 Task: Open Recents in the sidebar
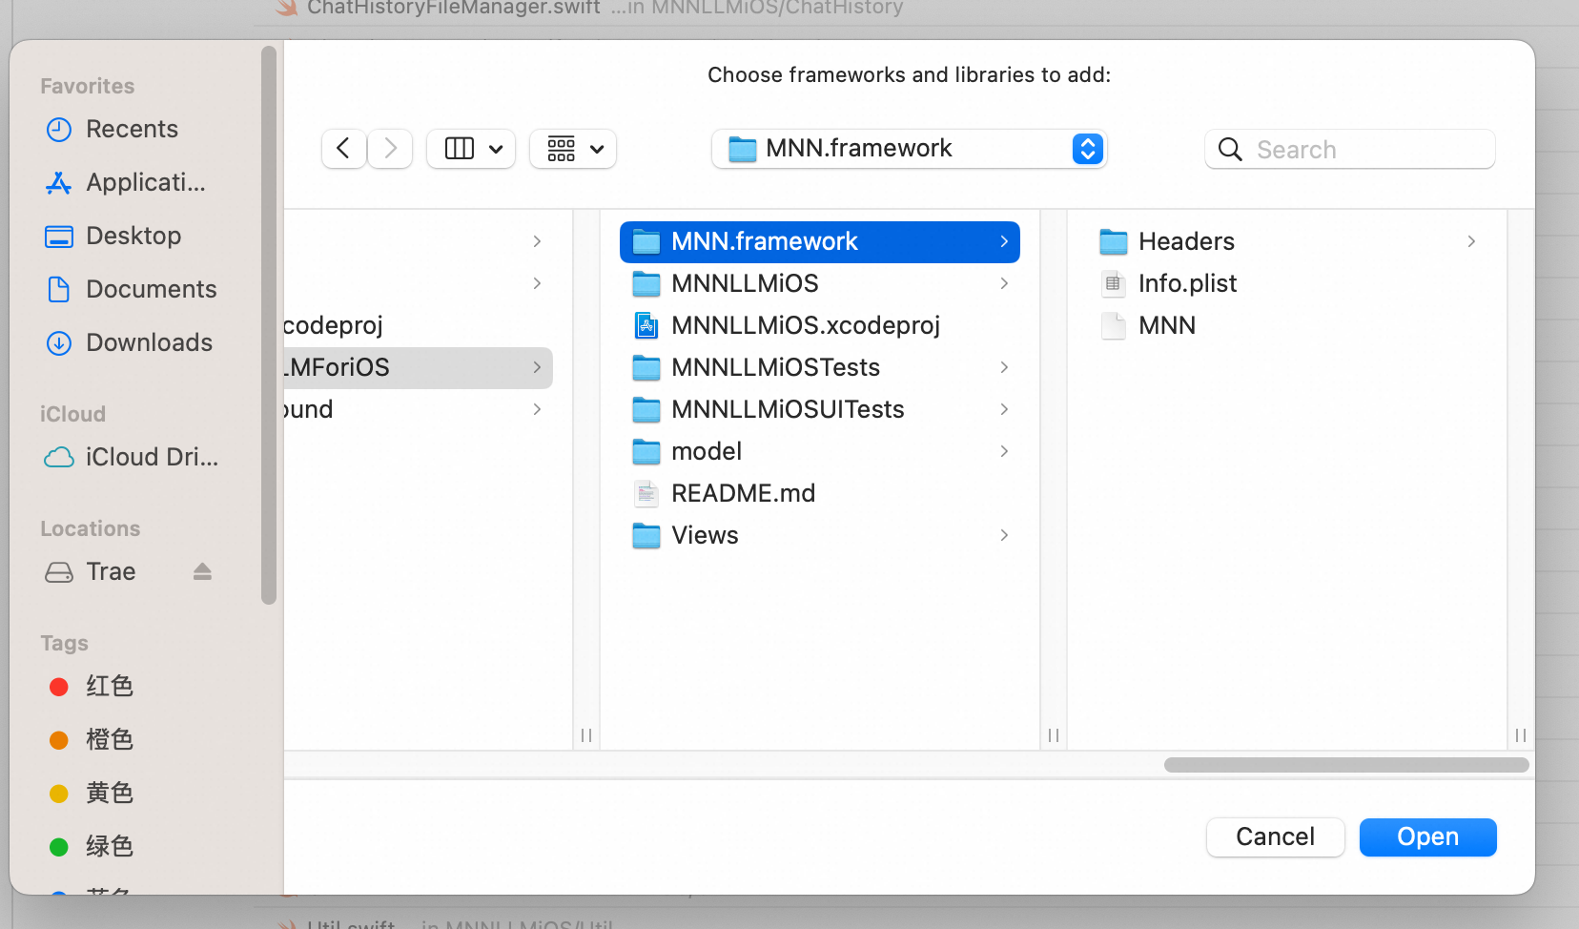pyautogui.click(x=132, y=129)
